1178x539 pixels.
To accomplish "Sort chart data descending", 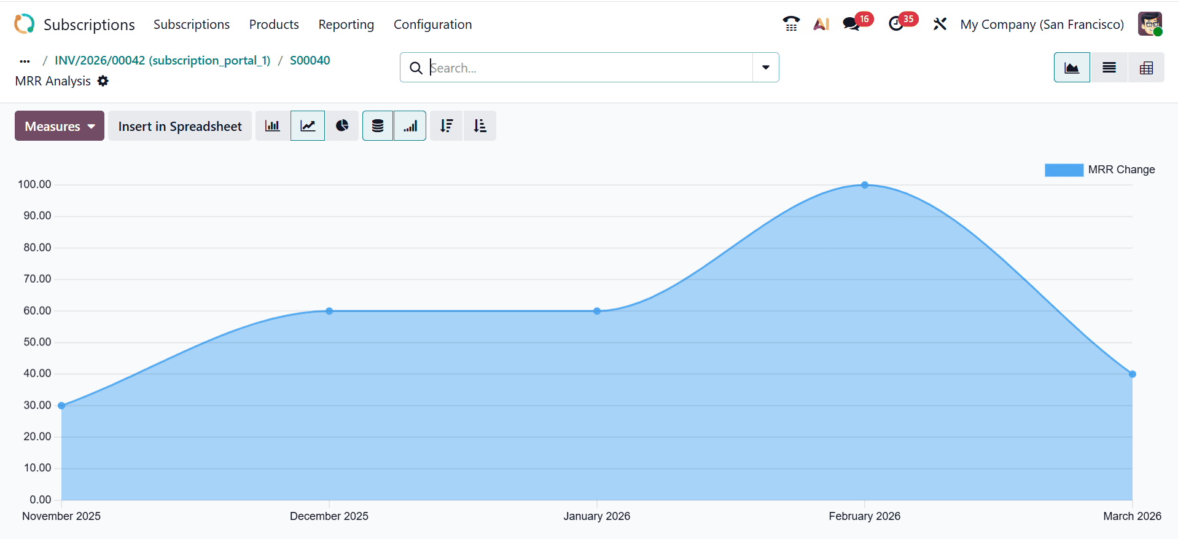I will tap(447, 126).
